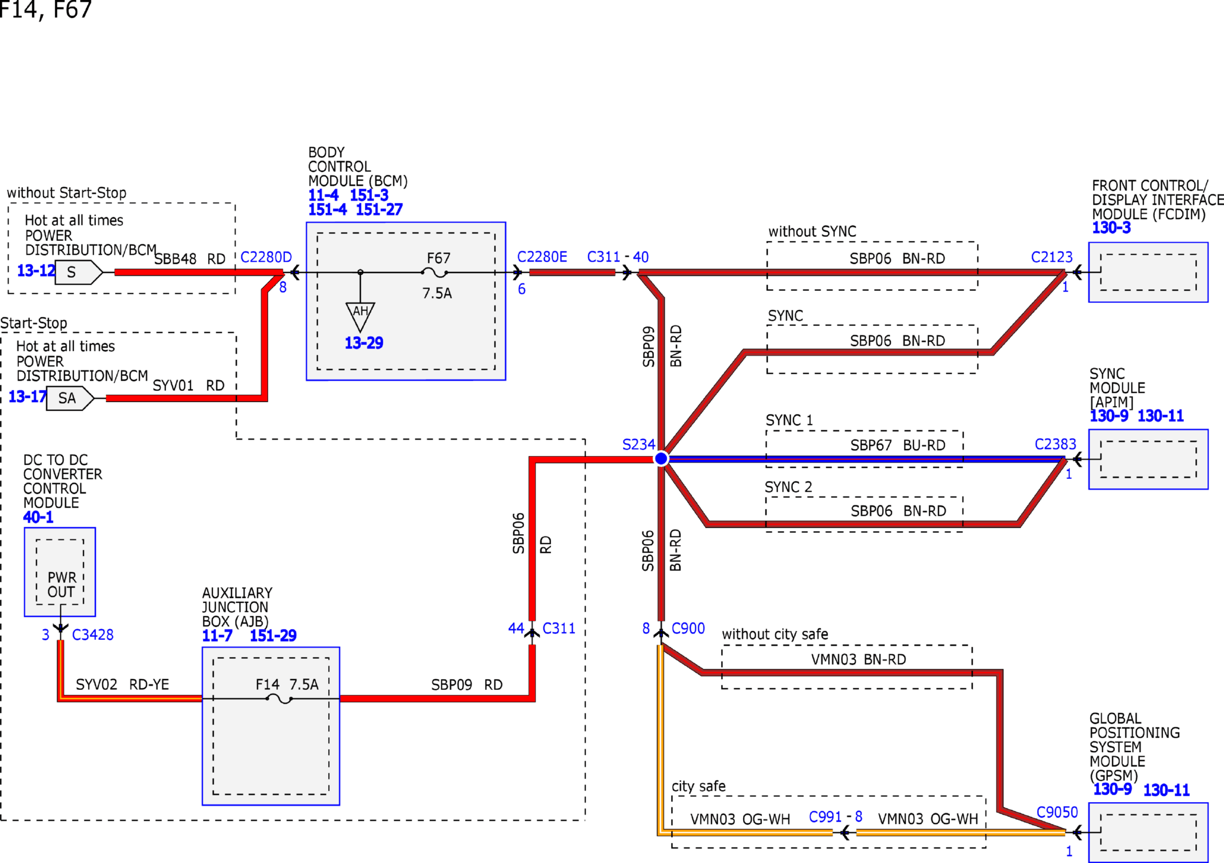Click the S off-page connector symbol
Image resolution: width=1224 pixels, height=863 pixels.
[x=79, y=272]
